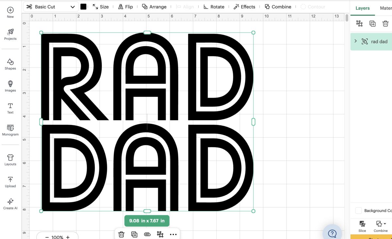Select the rad dad layer
The width and height of the screenshot is (392, 239).
[x=371, y=41]
